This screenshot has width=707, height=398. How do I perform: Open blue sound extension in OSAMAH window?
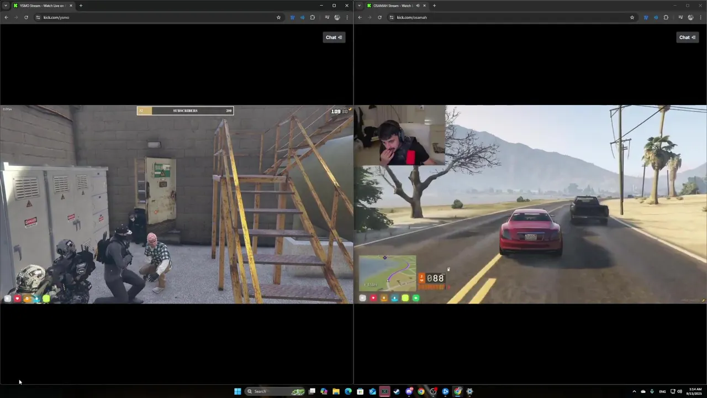656,17
